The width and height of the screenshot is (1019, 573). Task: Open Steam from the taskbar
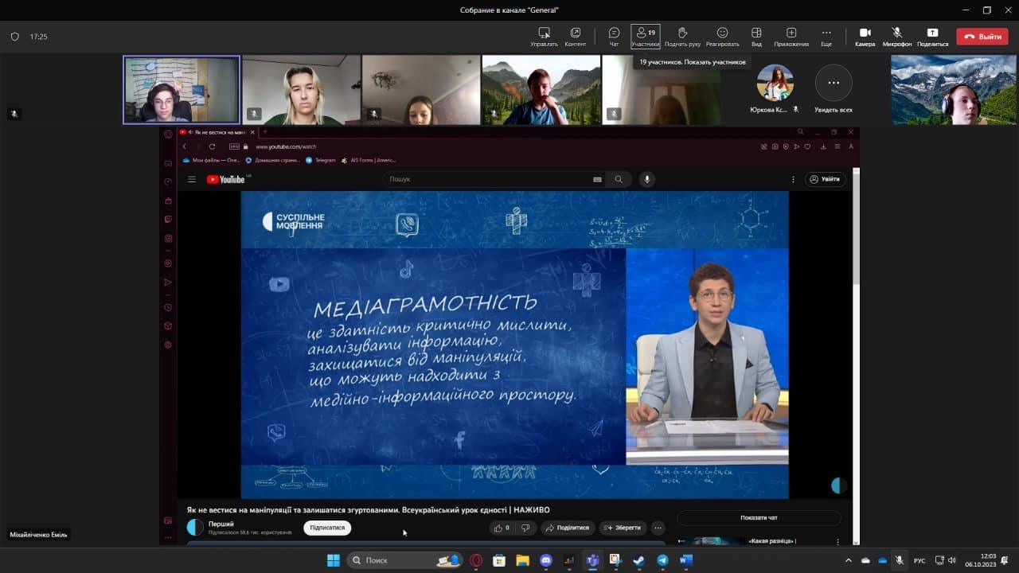(638, 560)
